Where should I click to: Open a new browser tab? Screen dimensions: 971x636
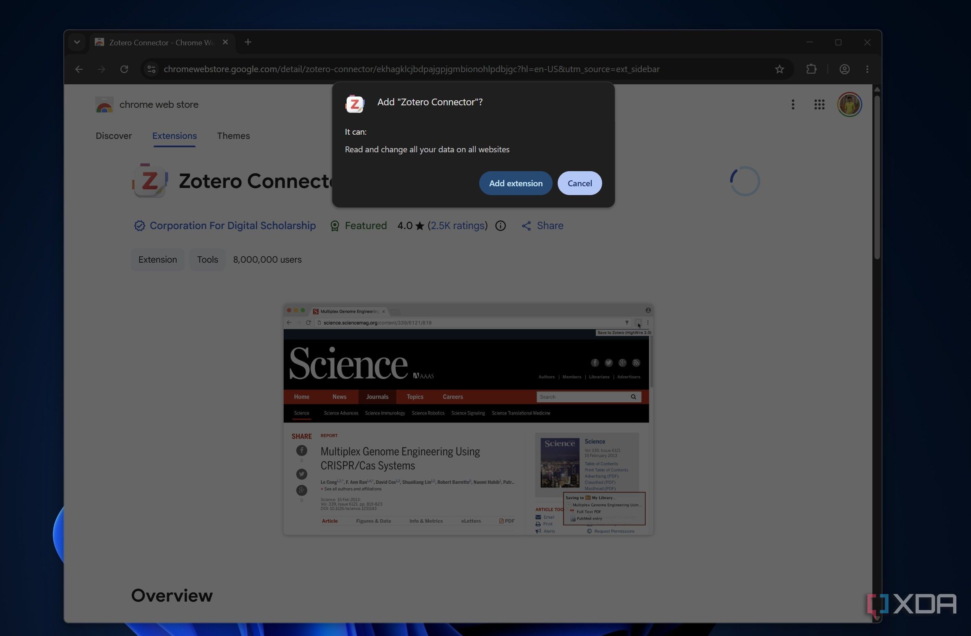point(248,42)
